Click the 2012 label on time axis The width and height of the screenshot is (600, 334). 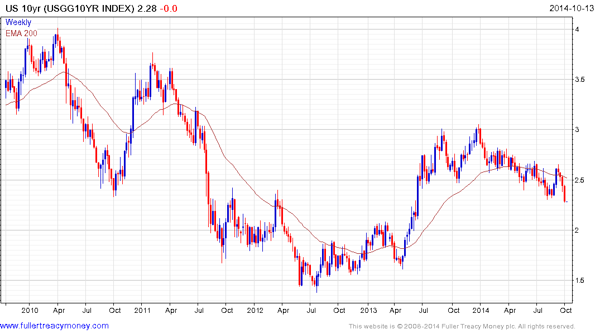[x=255, y=310]
